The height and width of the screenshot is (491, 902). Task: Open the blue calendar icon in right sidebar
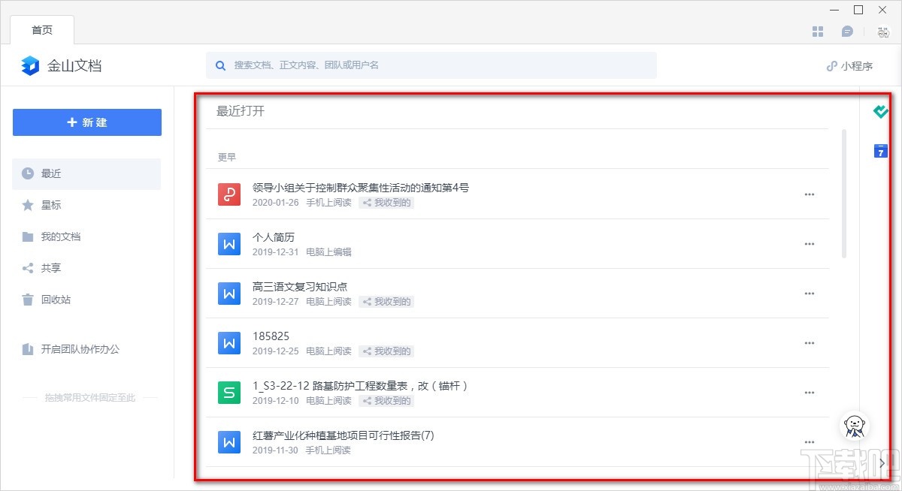coord(880,151)
